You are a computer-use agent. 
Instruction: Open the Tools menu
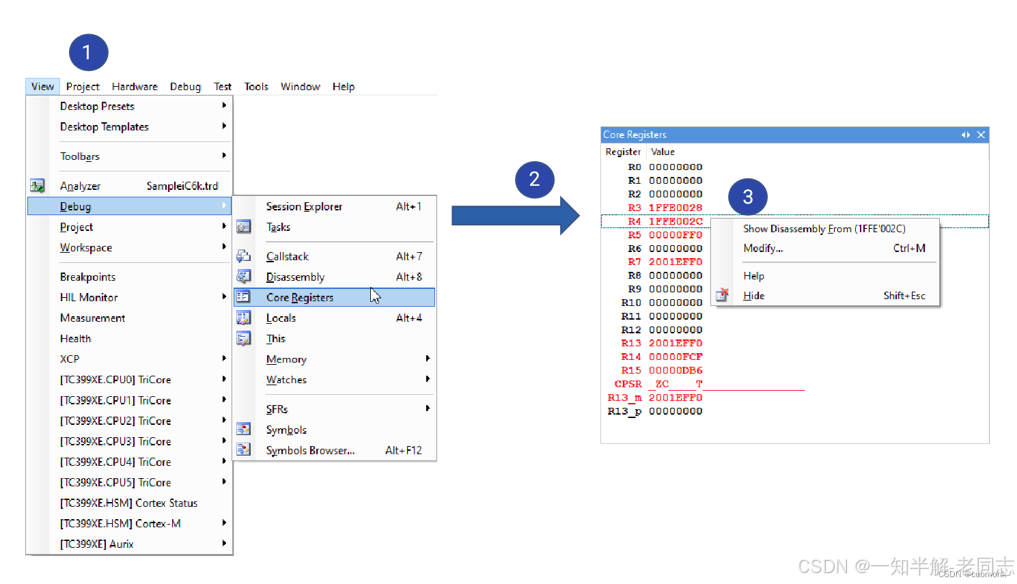click(255, 86)
